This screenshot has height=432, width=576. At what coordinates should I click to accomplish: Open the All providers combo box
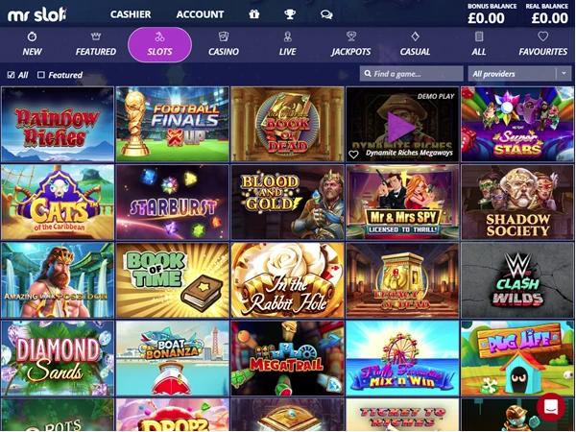519,74
